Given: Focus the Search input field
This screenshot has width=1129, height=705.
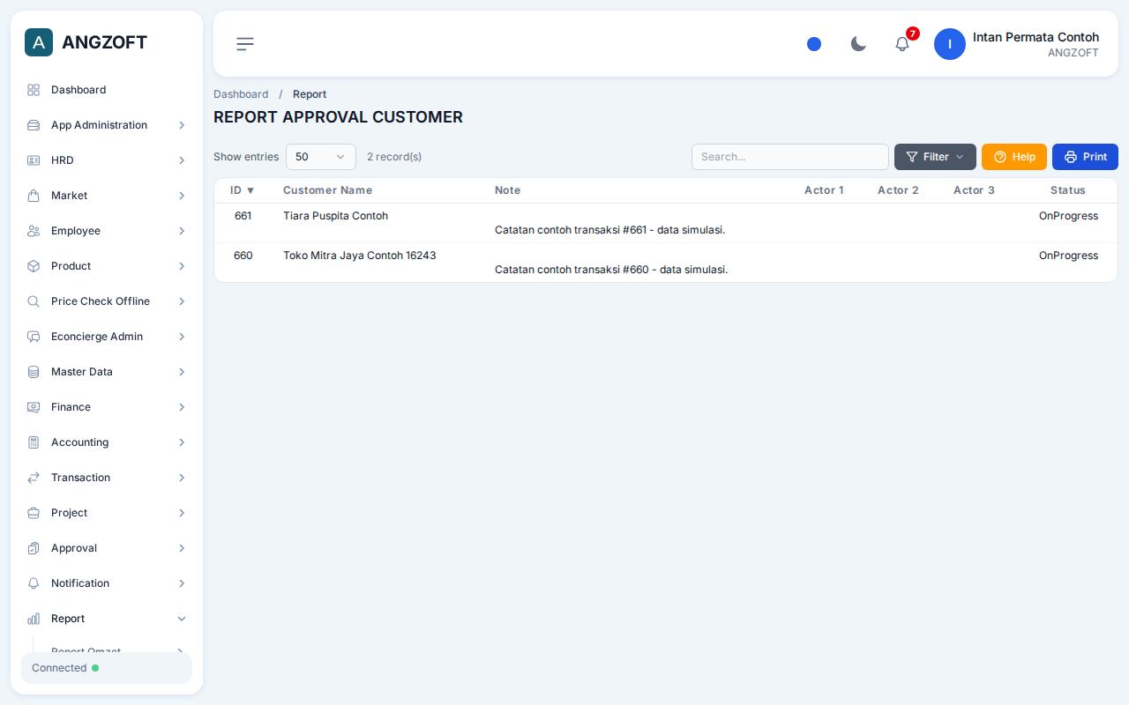Looking at the screenshot, I should 790,157.
